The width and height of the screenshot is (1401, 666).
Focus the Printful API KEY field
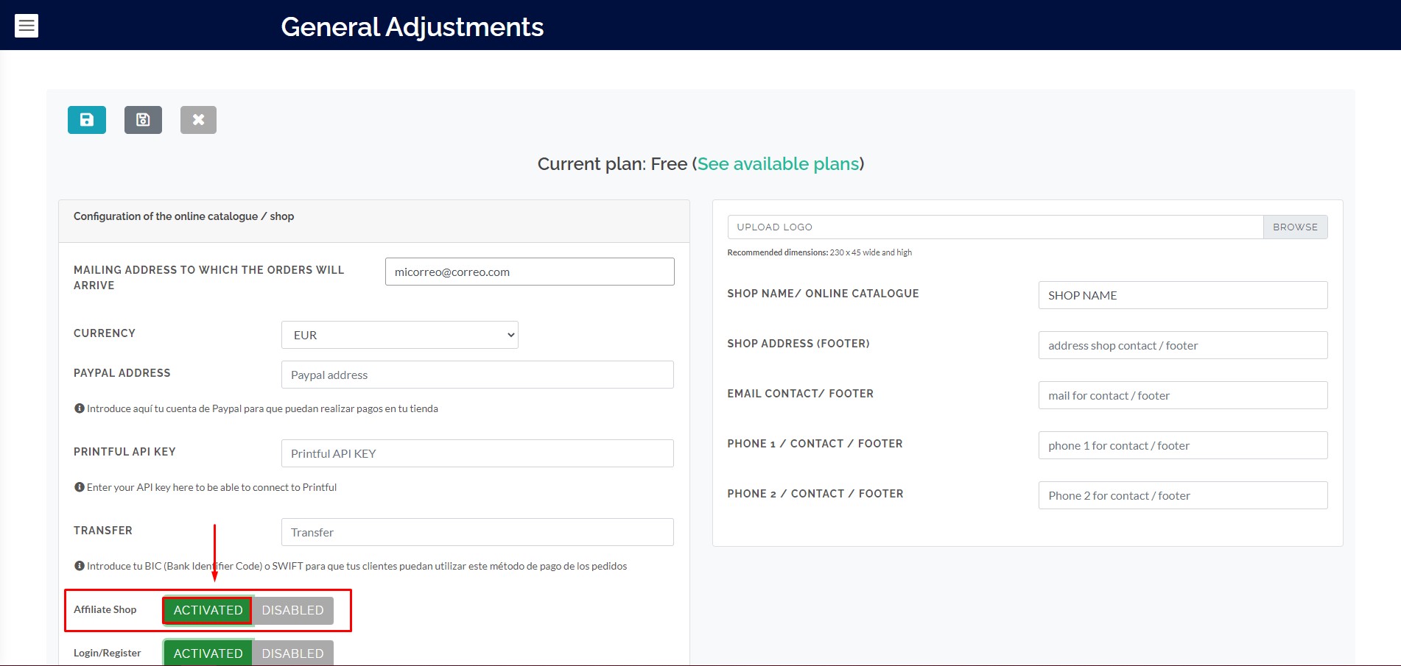click(x=477, y=453)
